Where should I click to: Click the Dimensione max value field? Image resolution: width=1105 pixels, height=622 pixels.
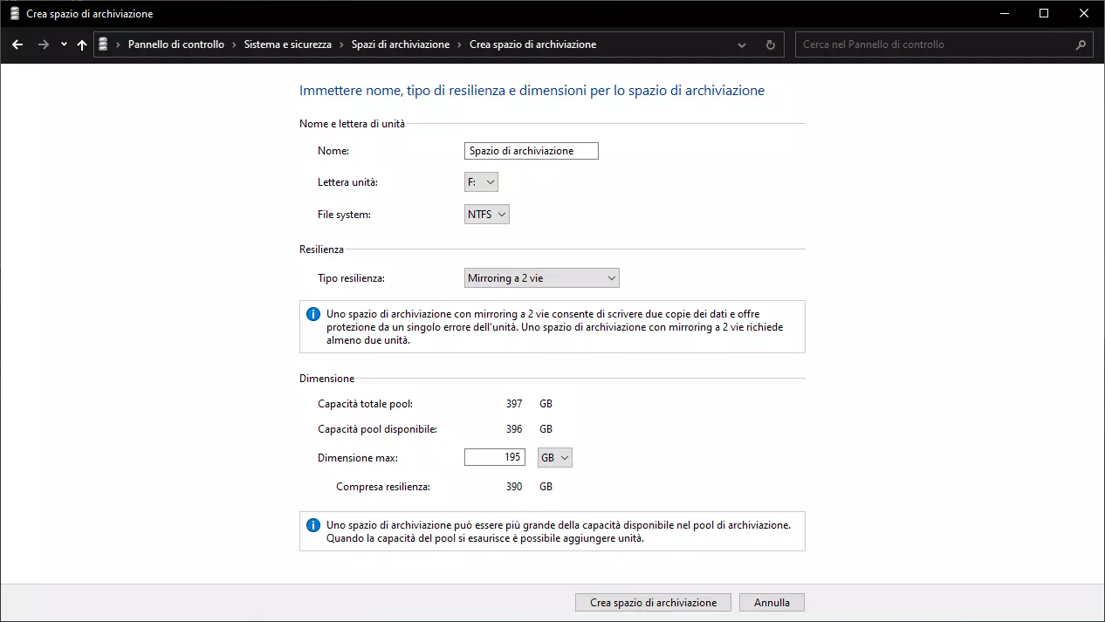pos(494,457)
